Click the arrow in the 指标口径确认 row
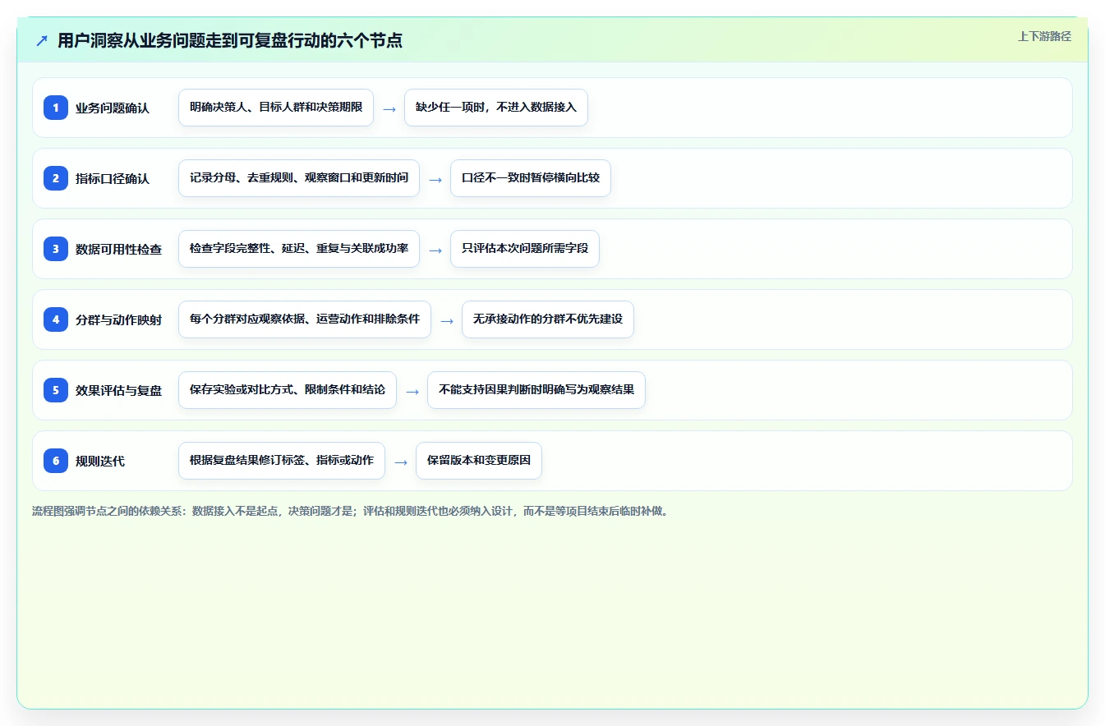Screen dimensions: 1105x726 pos(435,179)
